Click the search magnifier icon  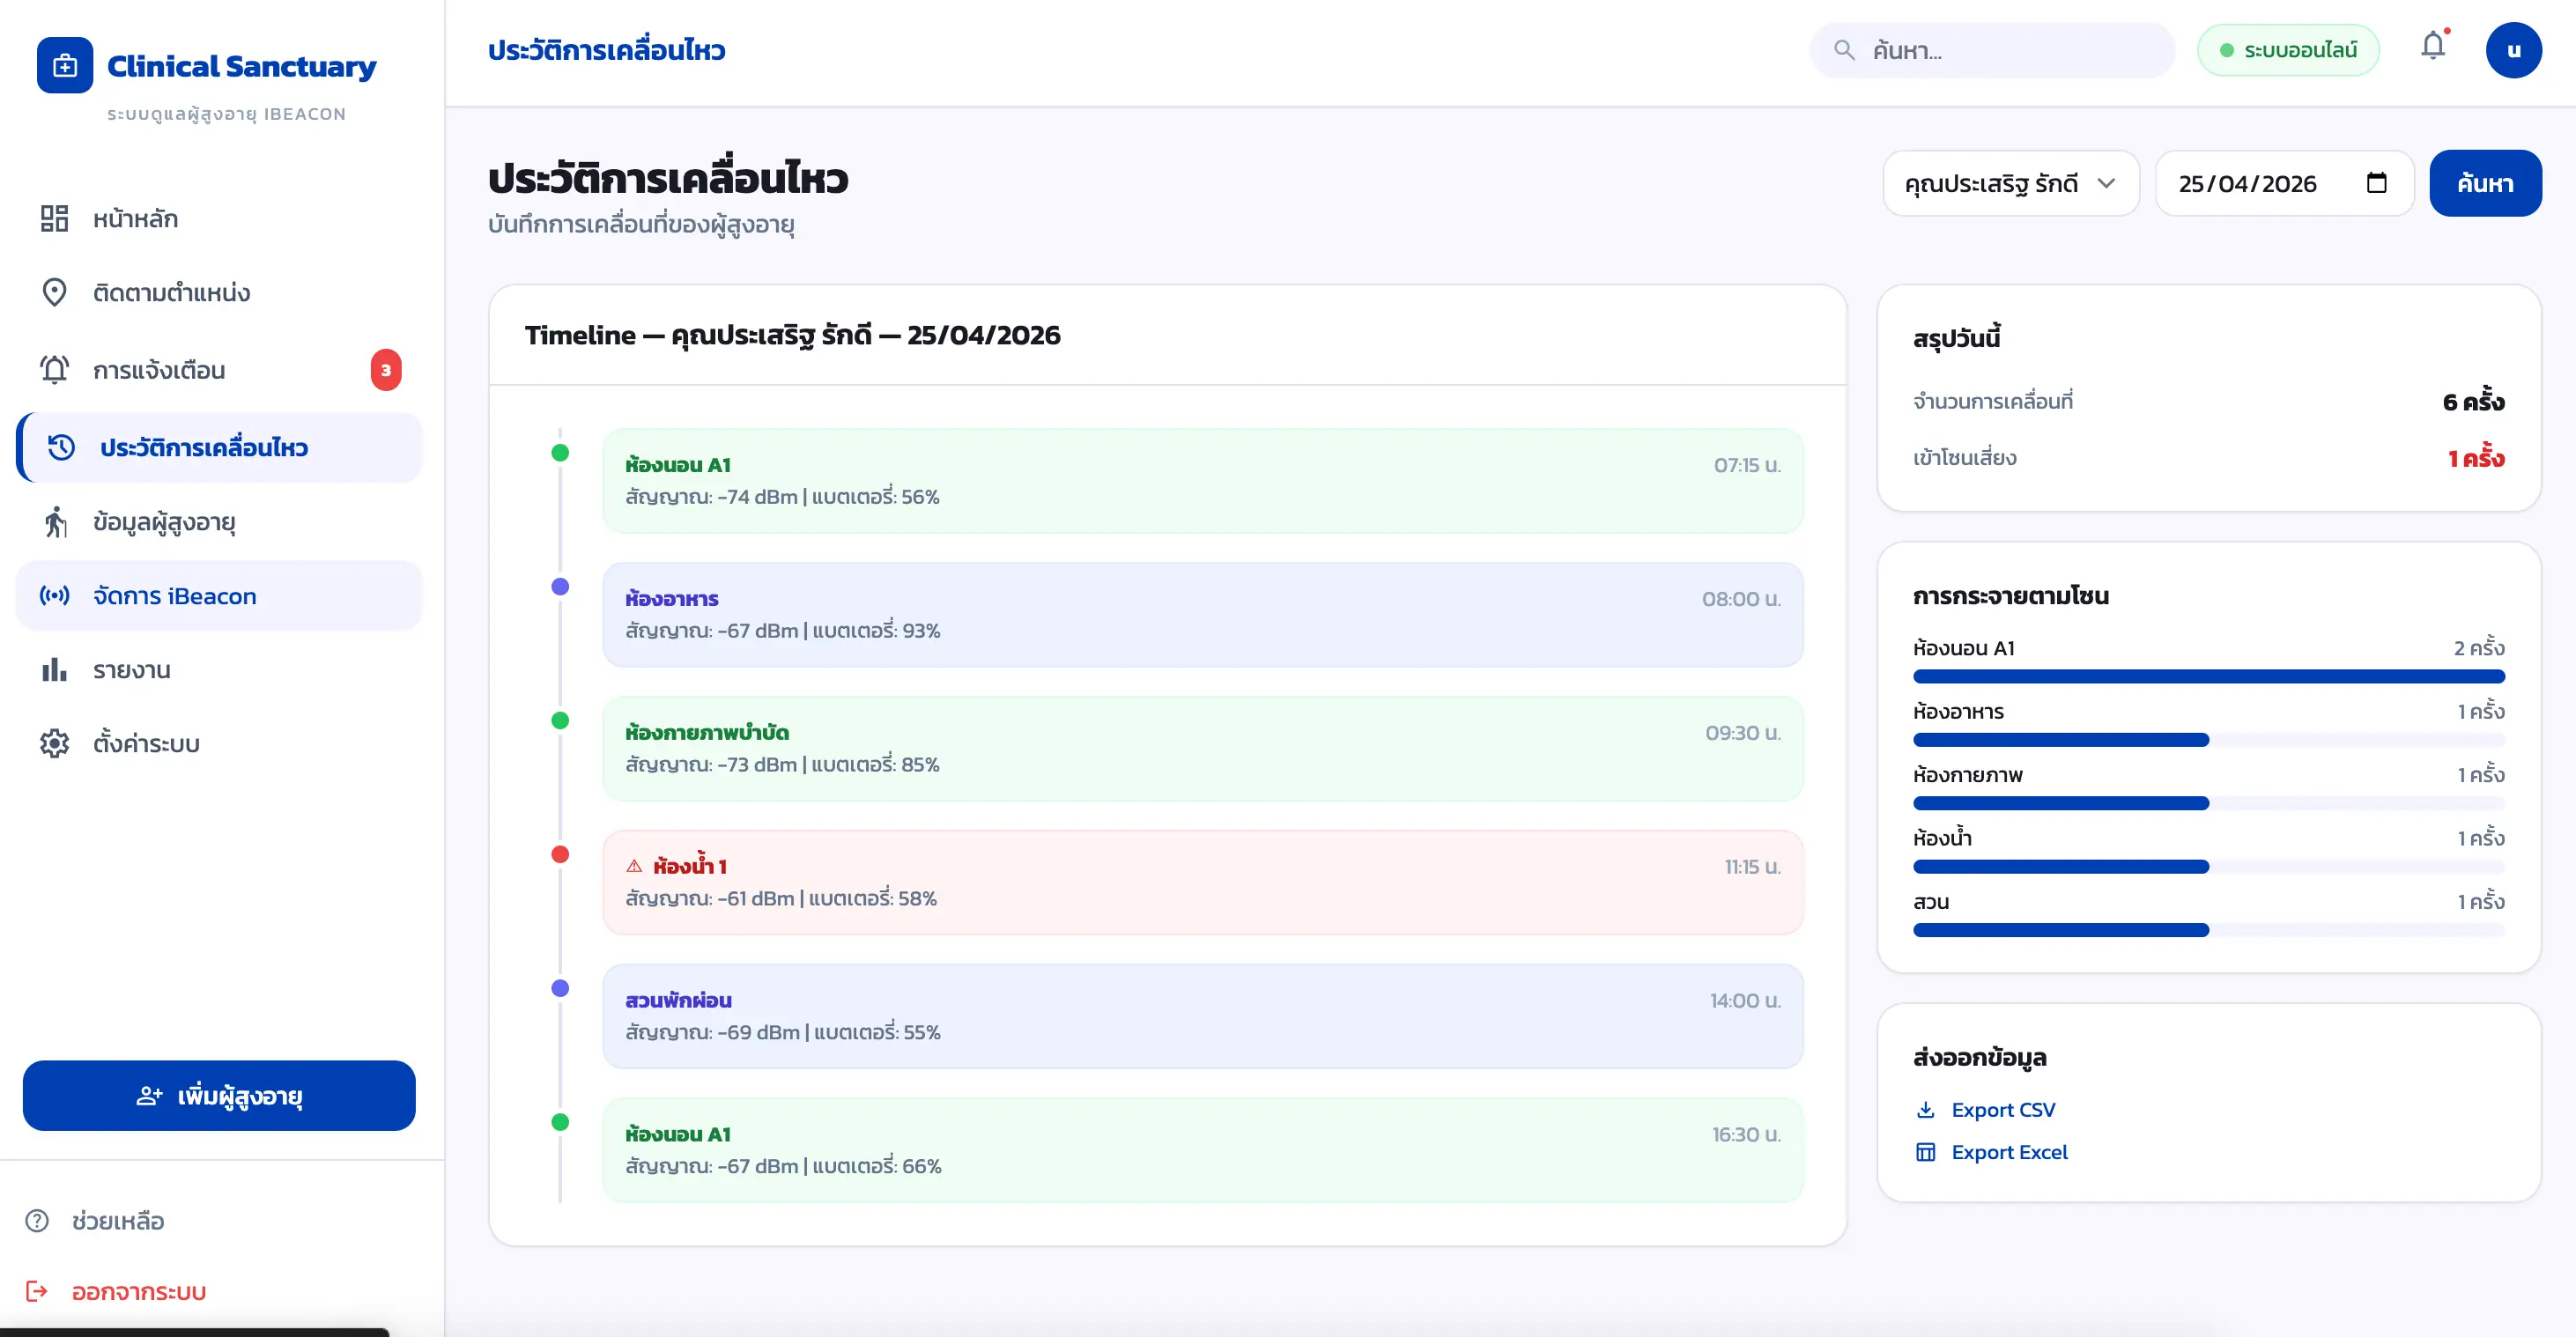pyautogui.click(x=1844, y=50)
